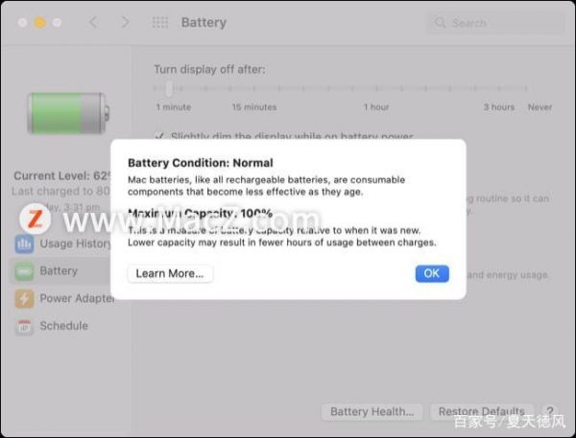The height and width of the screenshot is (438, 576).
Task: Click the Search input field
Action: (495, 23)
